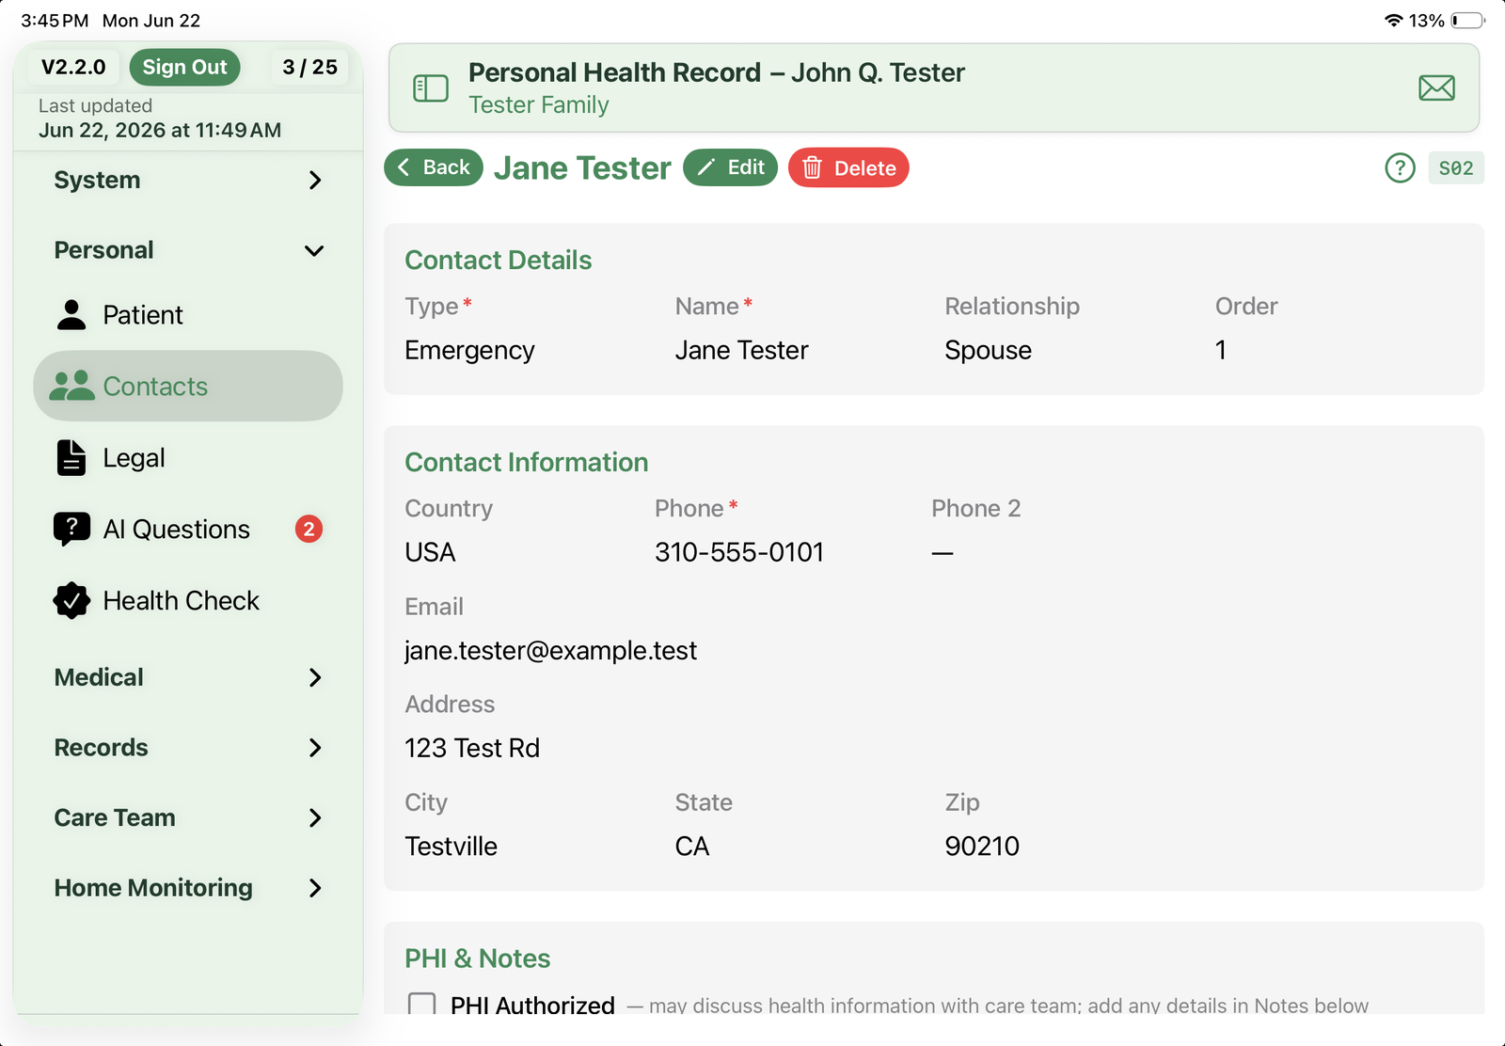Click the Sign Out button
1505x1046 pixels.
(184, 67)
